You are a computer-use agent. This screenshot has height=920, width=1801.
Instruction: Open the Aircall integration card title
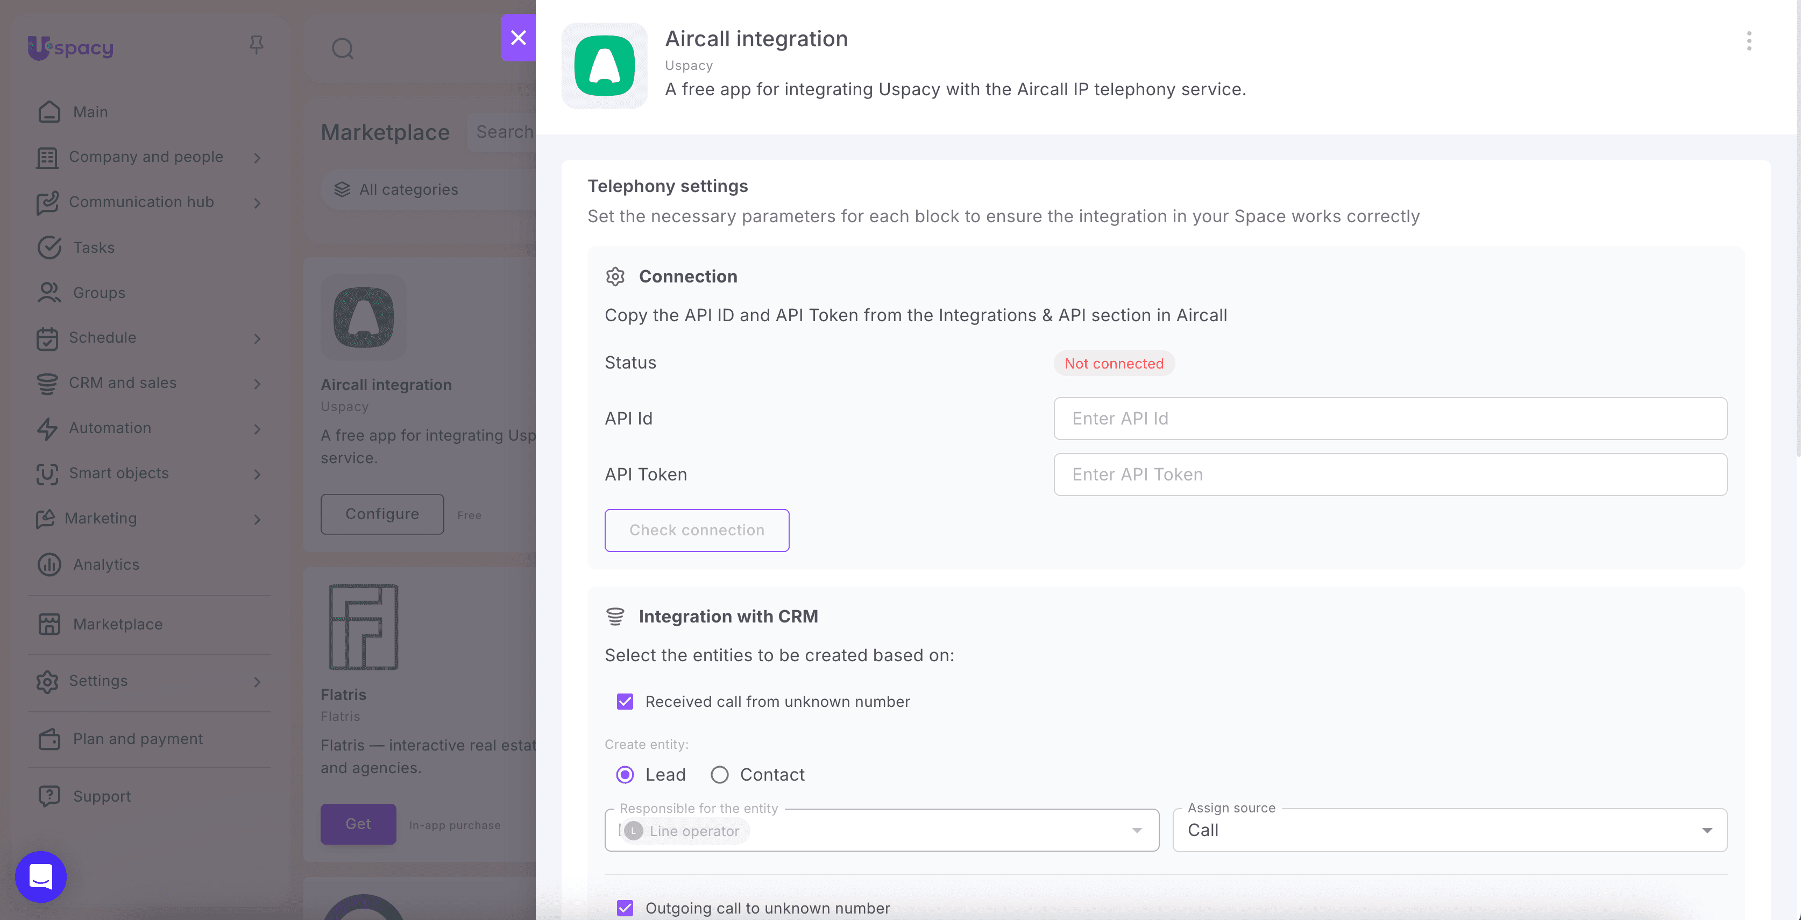point(386,385)
